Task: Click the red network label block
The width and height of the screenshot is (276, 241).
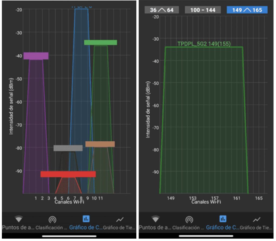Action: pos(68,174)
